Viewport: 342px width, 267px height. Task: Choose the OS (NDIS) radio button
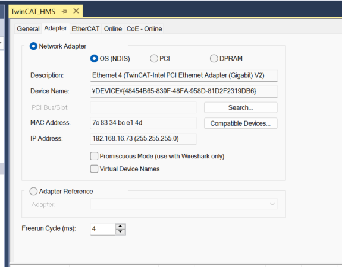94,59
